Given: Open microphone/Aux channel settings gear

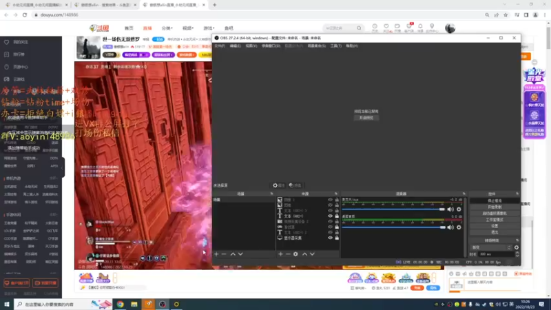Looking at the screenshot, I should [459, 209].
